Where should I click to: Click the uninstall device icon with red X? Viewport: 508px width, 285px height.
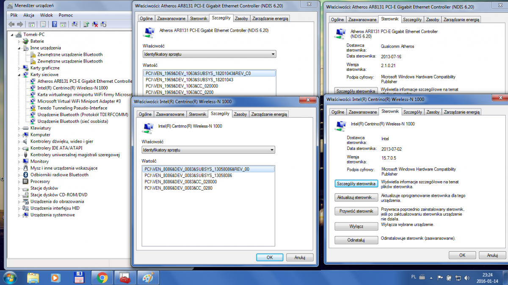(95, 24)
